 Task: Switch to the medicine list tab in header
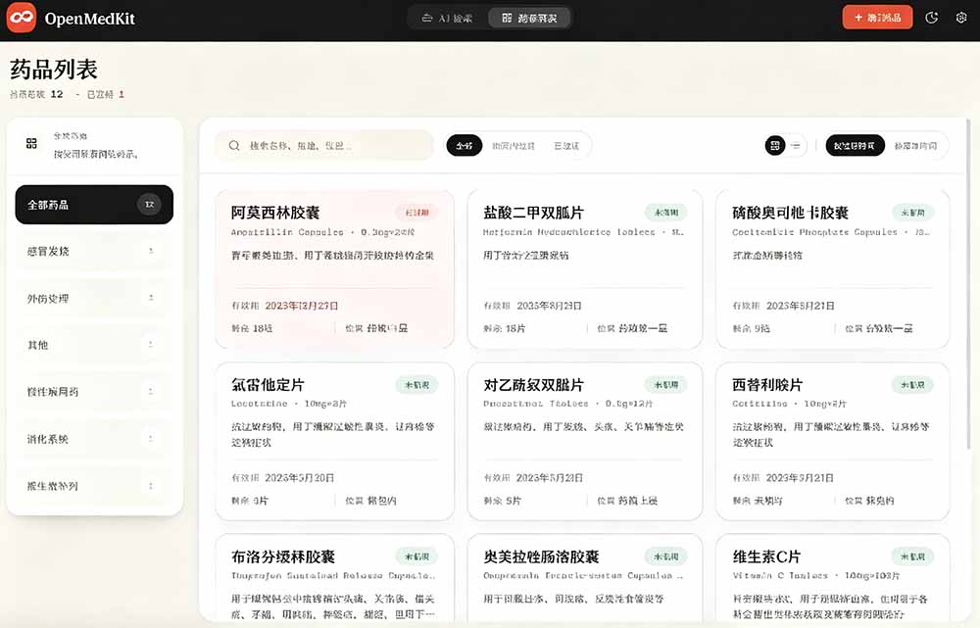529,18
